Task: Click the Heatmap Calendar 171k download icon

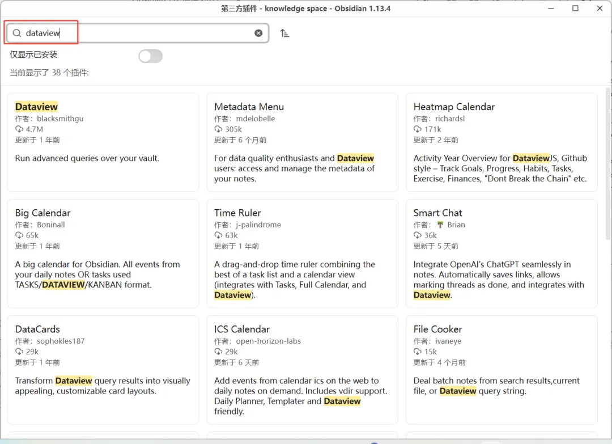Action: pyautogui.click(x=418, y=129)
